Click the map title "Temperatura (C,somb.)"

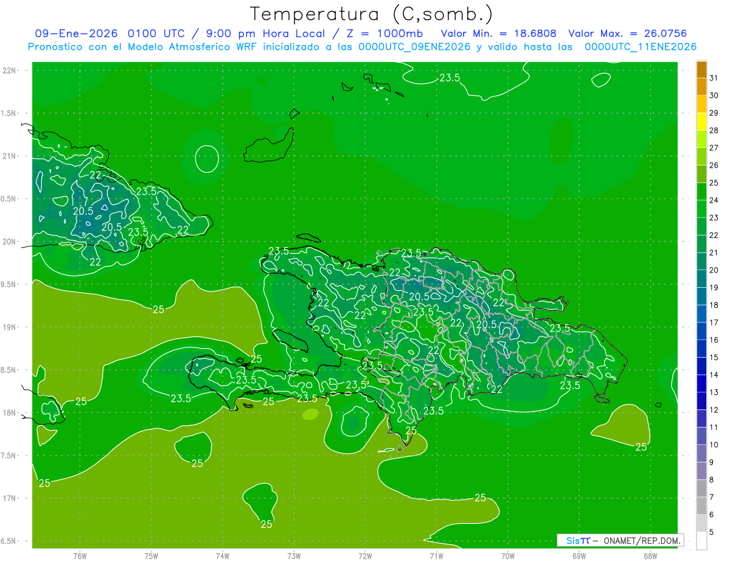tap(371, 14)
